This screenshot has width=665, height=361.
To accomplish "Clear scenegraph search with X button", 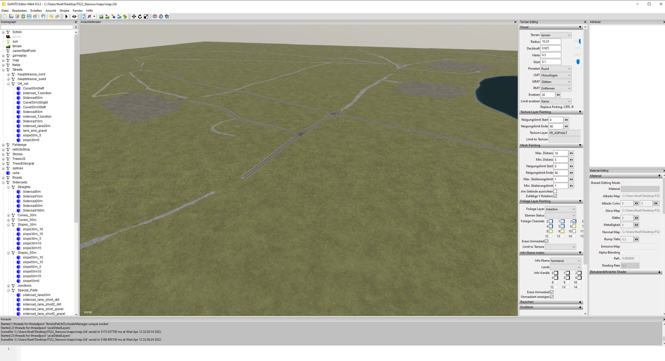I will (76, 27).
